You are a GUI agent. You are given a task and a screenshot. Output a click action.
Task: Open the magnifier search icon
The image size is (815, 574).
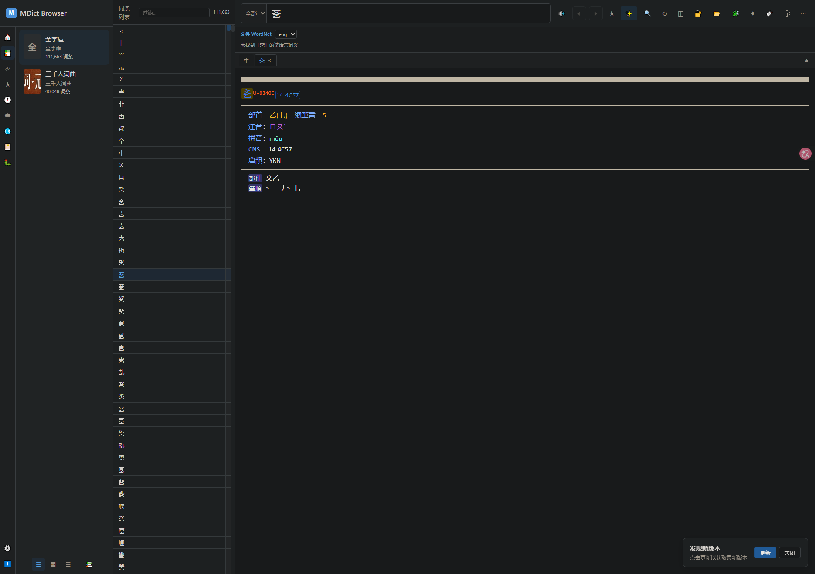tap(647, 13)
